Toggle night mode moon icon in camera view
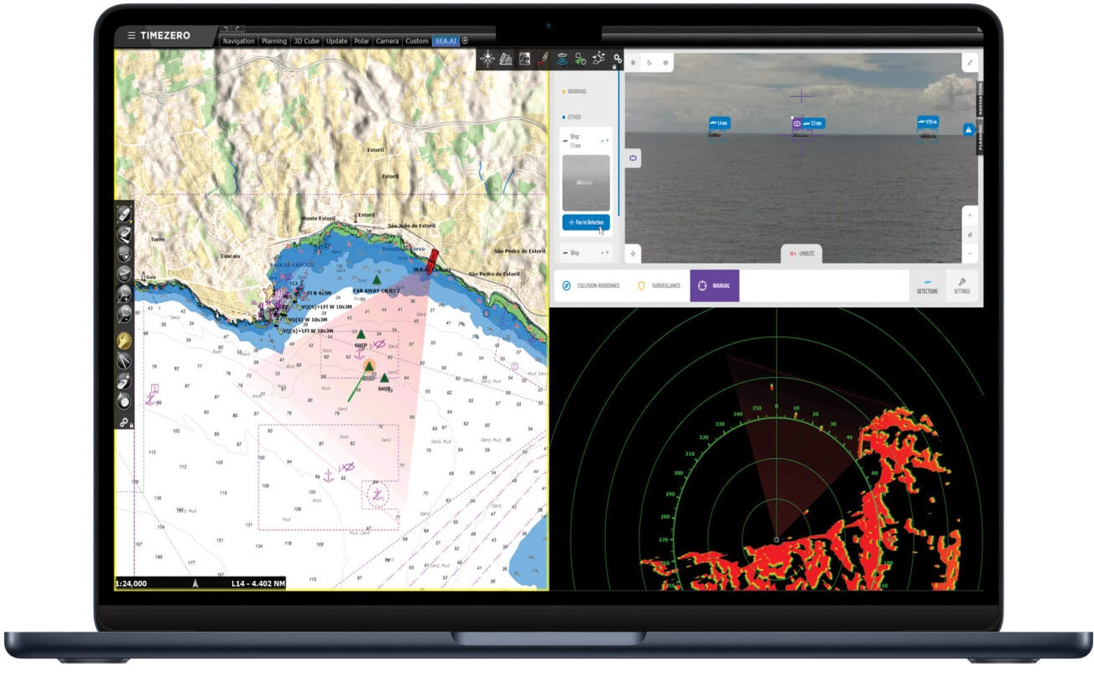The width and height of the screenshot is (1094, 674). pos(649,62)
